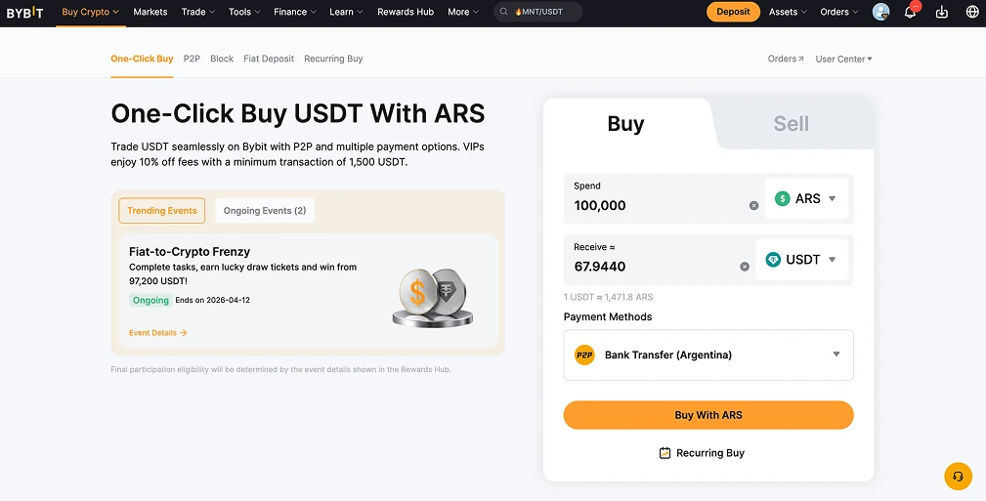Click the Deposit button
This screenshot has width=986, height=501.
click(x=733, y=12)
